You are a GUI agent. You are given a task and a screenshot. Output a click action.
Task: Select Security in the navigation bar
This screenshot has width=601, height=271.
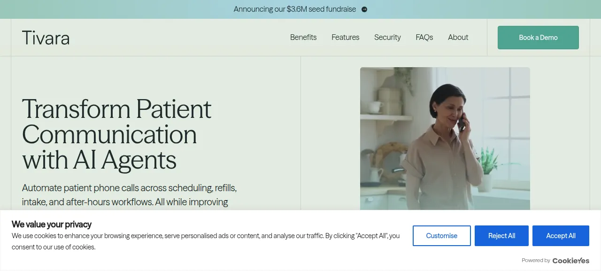coord(387,38)
